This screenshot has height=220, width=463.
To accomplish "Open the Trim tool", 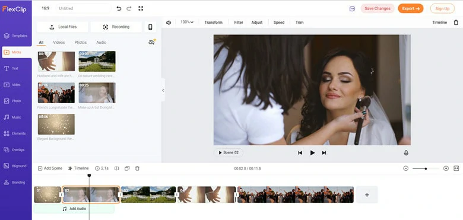I will coord(299,23).
